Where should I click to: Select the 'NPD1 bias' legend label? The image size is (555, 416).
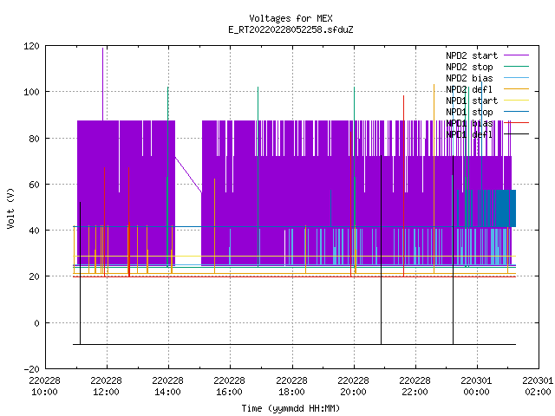click(x=469, y=123)
